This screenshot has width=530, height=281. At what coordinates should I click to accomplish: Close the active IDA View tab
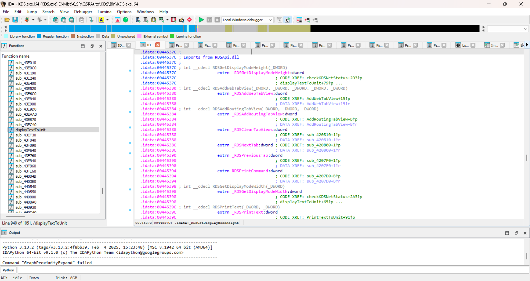pyautogui.click(x=158, y=45)
